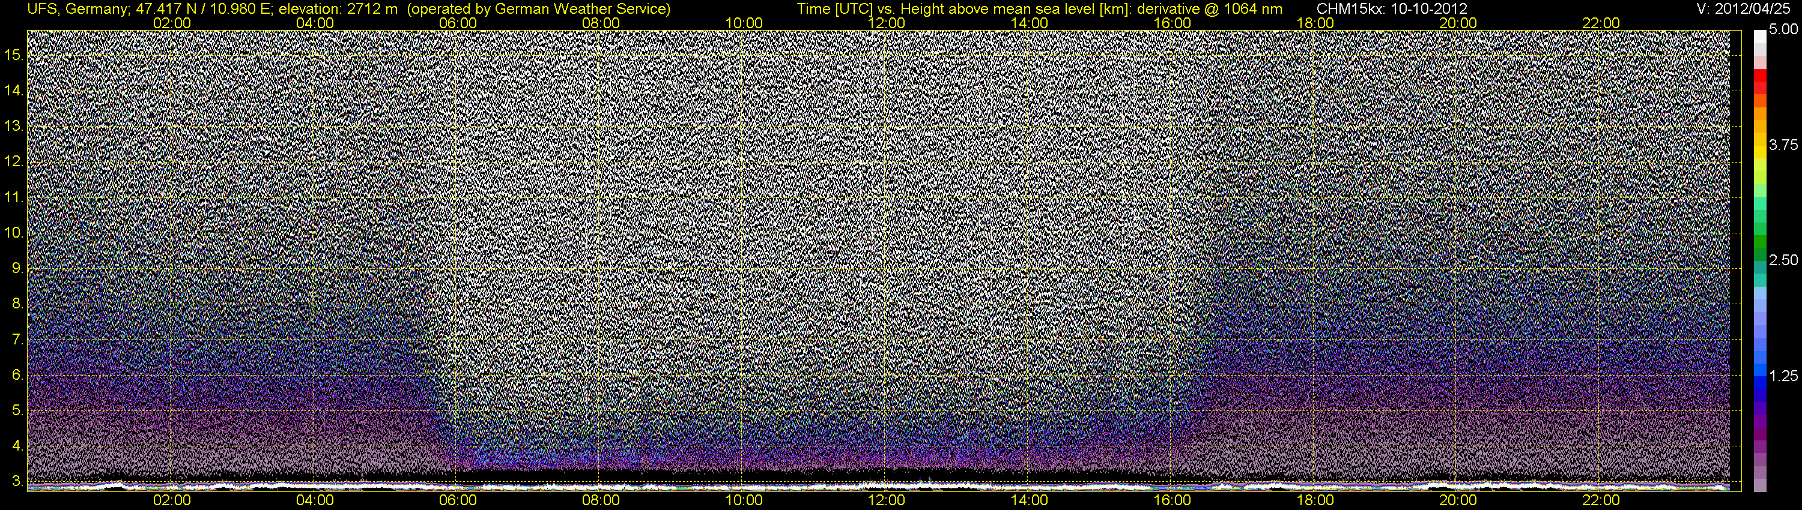Click the 08:00 label on the top time axis
The image size is (1802, 510).
point(601,23)
